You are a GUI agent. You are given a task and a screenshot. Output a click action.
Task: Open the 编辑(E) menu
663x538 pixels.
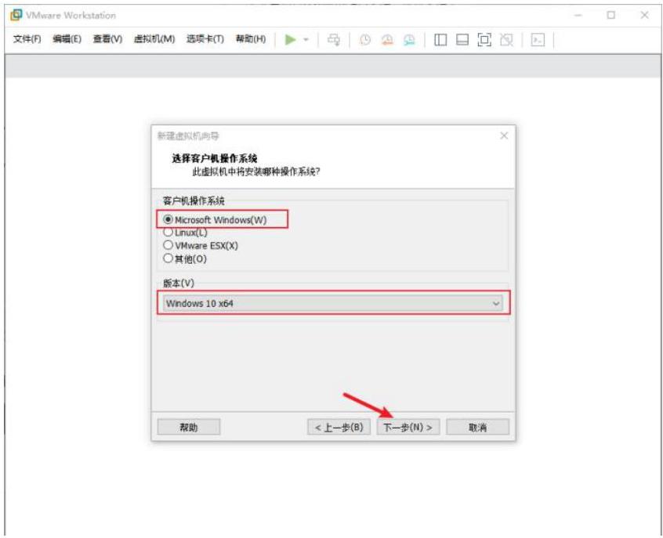[x=67, y=39]
